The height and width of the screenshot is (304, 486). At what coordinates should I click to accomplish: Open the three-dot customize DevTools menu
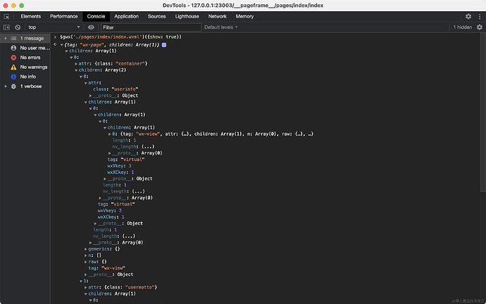point(480,16)
